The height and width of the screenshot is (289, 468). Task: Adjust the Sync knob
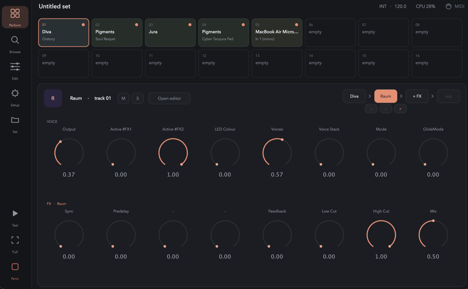coord(69,235)
